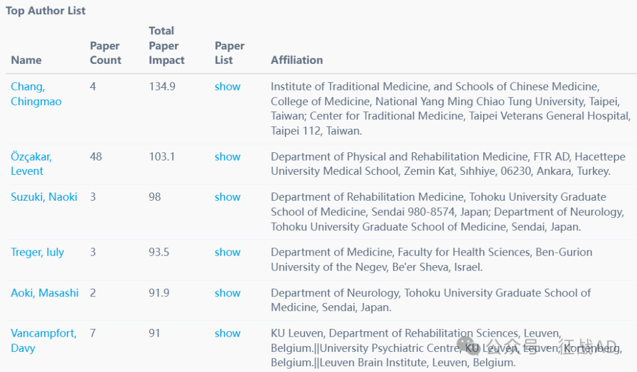Show paper list for Aoki, Masashi

point(228,293)
